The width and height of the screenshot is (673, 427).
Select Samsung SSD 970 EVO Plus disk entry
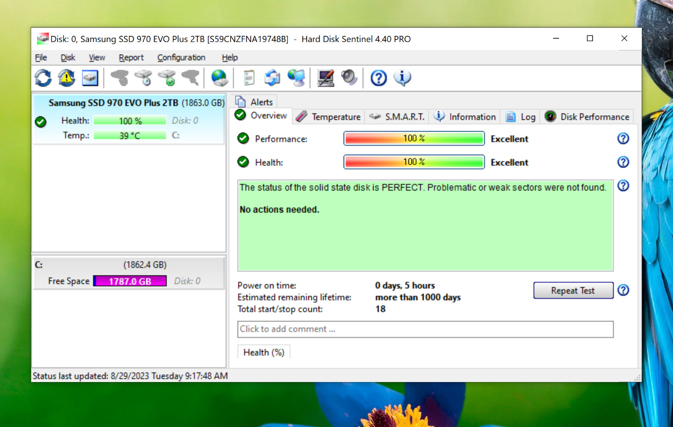coord(129,120)
